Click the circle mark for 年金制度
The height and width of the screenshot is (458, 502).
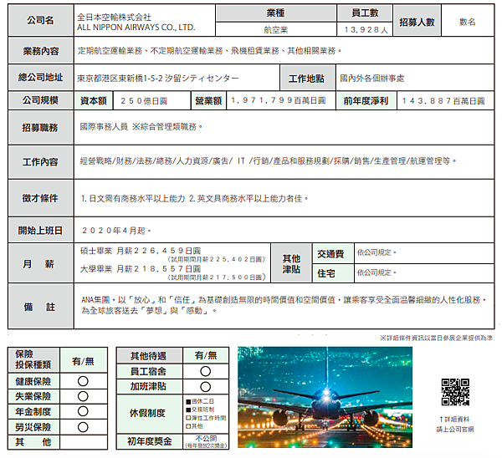[83, 411]
